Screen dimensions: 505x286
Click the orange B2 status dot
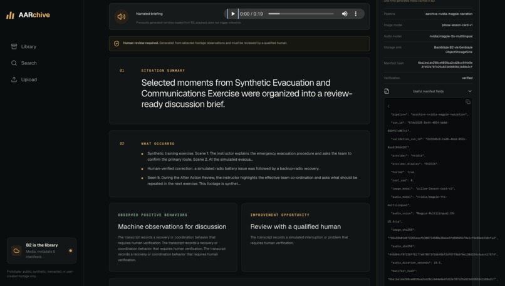(71, 250)
